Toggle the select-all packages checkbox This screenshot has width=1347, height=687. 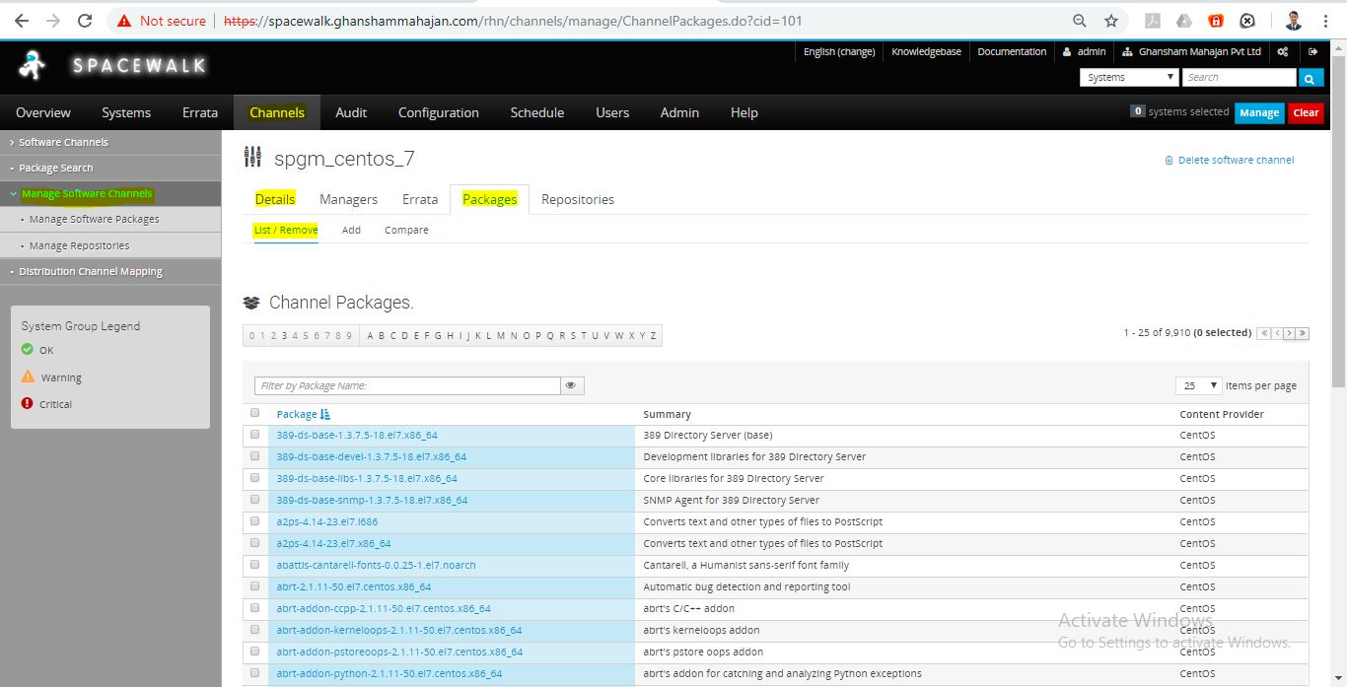tap(255, 414)
